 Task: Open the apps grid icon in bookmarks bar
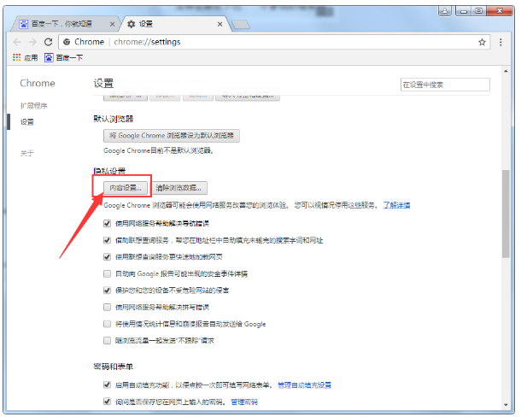(x=16, y=57)
